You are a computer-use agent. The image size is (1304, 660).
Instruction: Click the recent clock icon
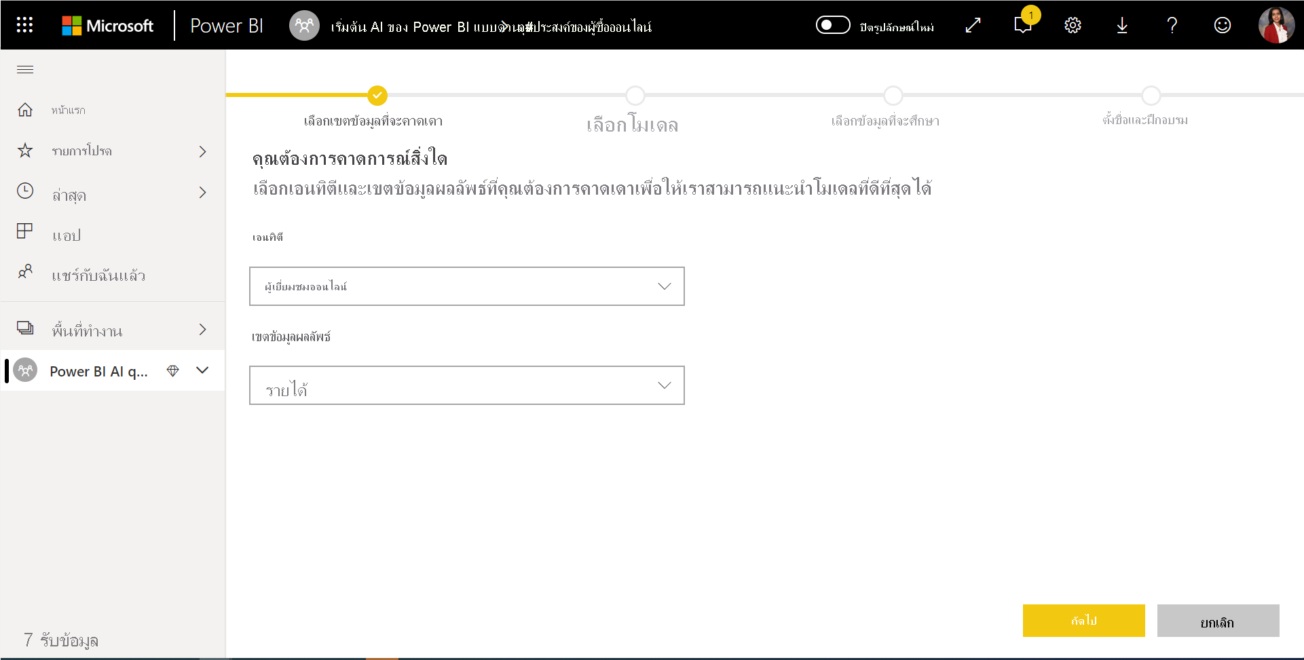pos(25,191)
